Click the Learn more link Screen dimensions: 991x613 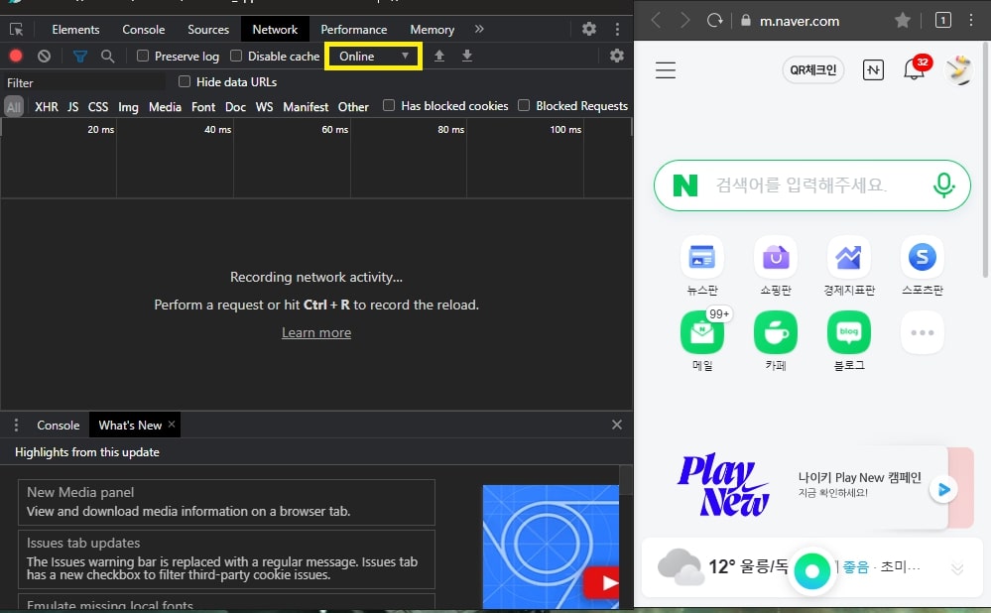pyautogui.click(x=315, y=332)
